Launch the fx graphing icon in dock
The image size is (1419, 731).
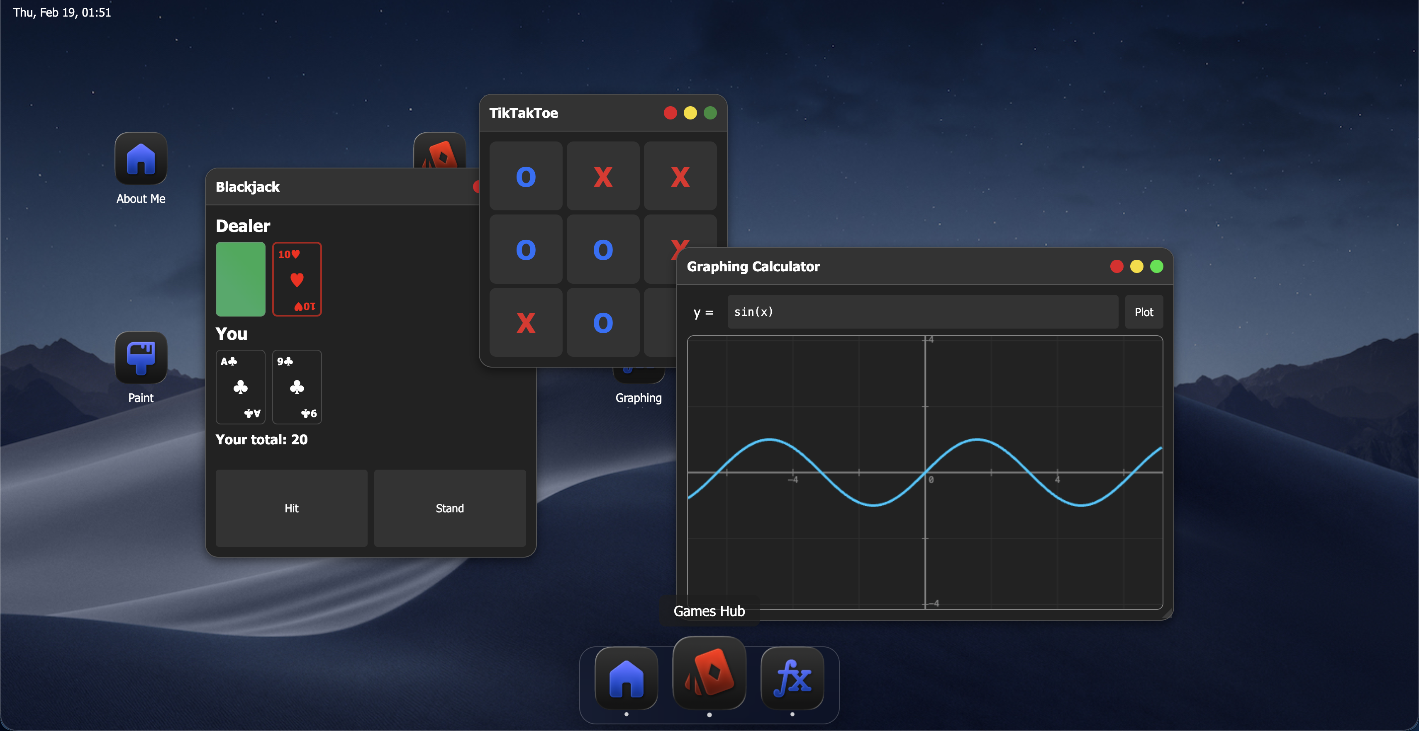(x=792, y=678)
